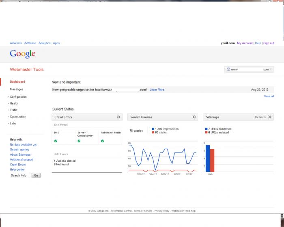The height and width of the screenshot is (227, 284).
Task: Go to AdWords link
Action: [16, 43]
